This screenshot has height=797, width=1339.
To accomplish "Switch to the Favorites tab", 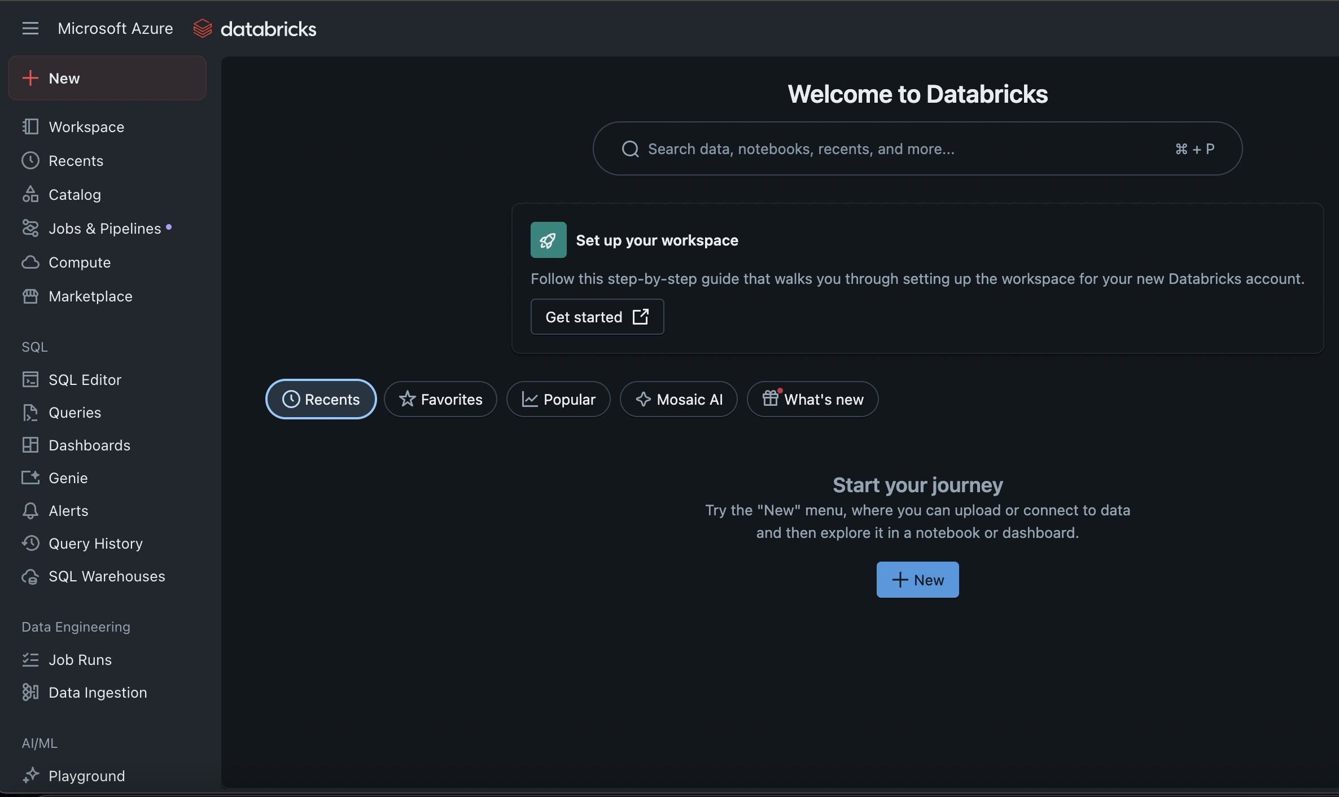I will coord(441,399).
